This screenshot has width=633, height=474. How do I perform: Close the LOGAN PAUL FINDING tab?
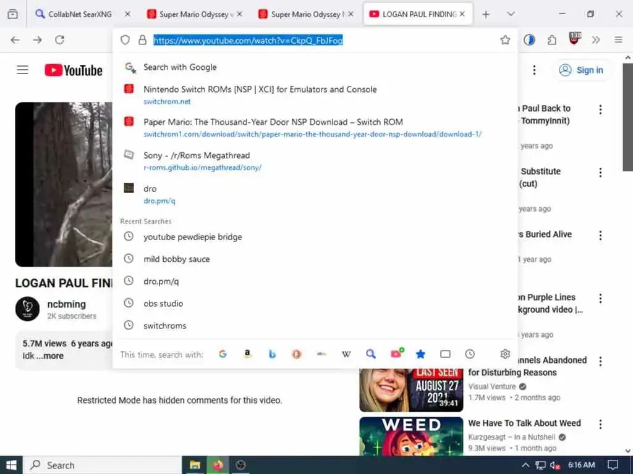462,14
